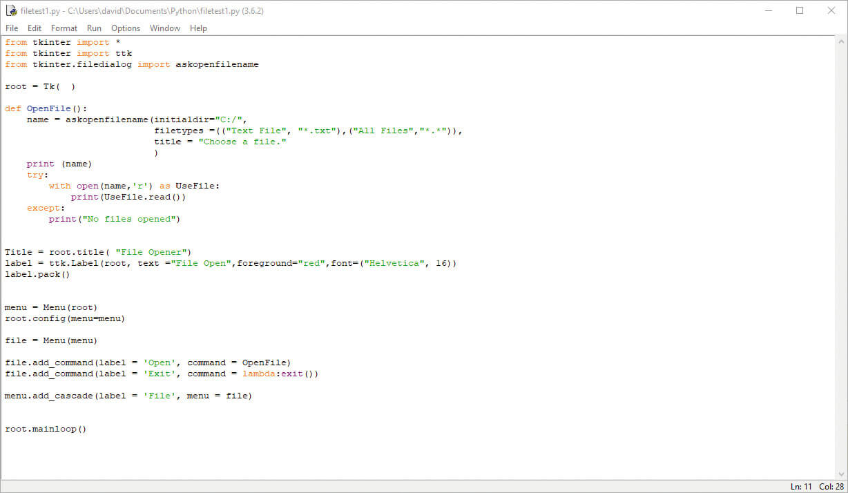Open the Edit menu

tap(34, 28)
